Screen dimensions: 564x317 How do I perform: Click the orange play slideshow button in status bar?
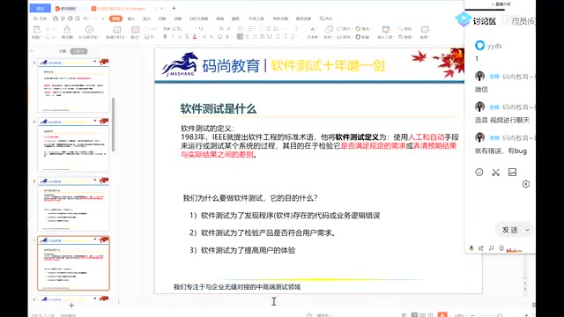(x=442, y=314)
